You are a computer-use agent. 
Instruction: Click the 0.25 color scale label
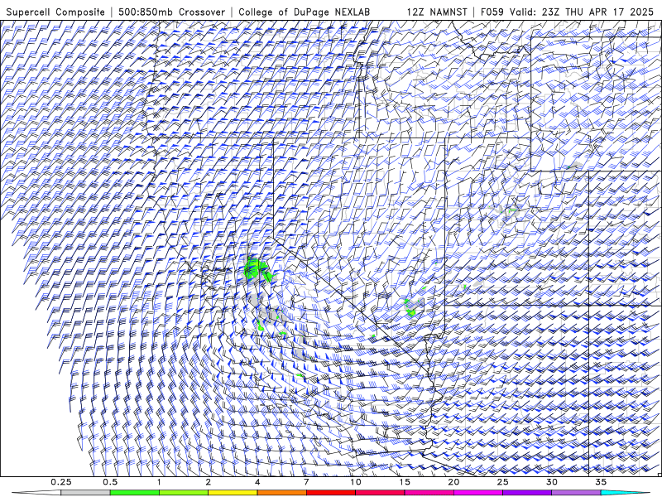(x=61, y=482)
